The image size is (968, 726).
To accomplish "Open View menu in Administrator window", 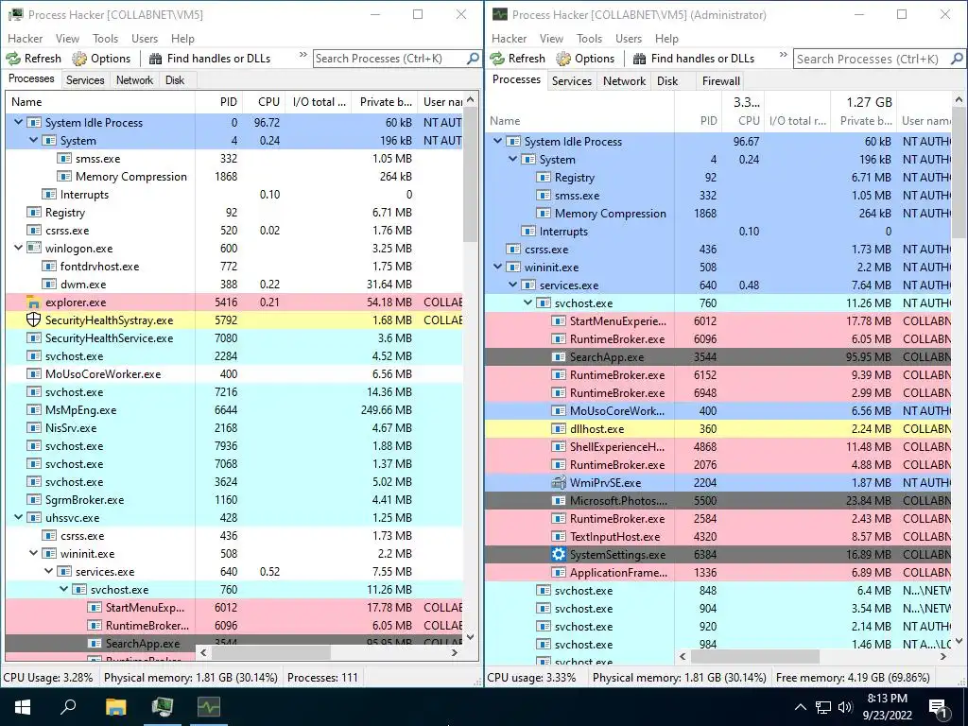I will click(551, 38).
